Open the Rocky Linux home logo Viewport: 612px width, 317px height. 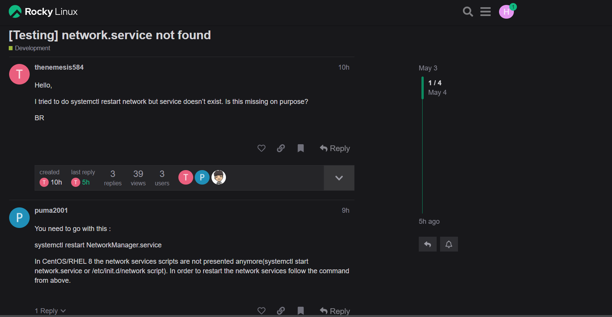[43, 11]
